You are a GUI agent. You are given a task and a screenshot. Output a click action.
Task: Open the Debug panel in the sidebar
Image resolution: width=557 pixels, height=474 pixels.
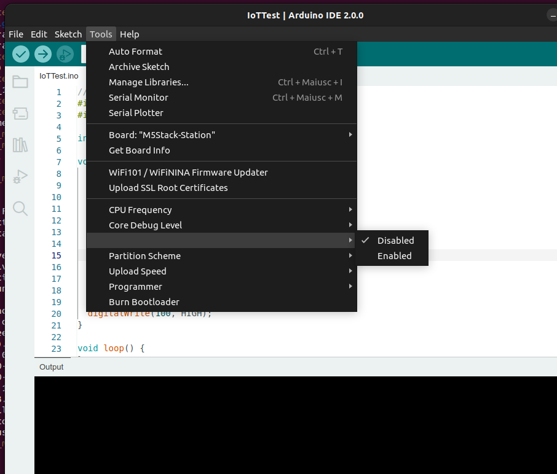click(x=20, y=176)
